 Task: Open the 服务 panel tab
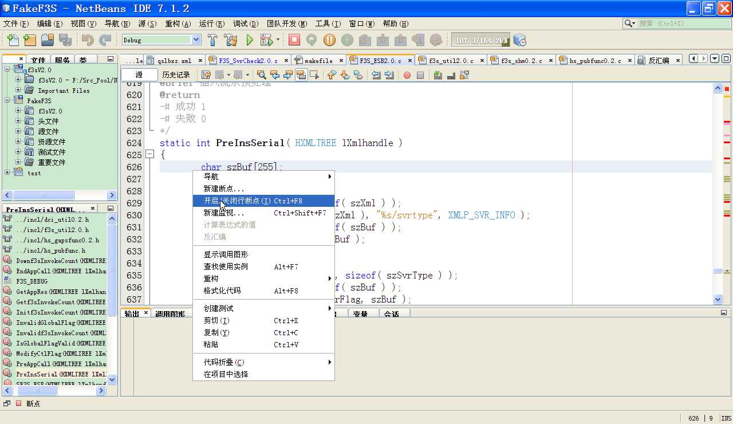62,60
